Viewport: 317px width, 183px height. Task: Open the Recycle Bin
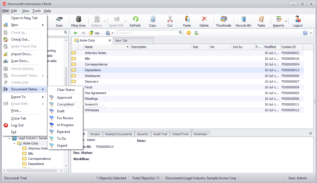point(243,21)
